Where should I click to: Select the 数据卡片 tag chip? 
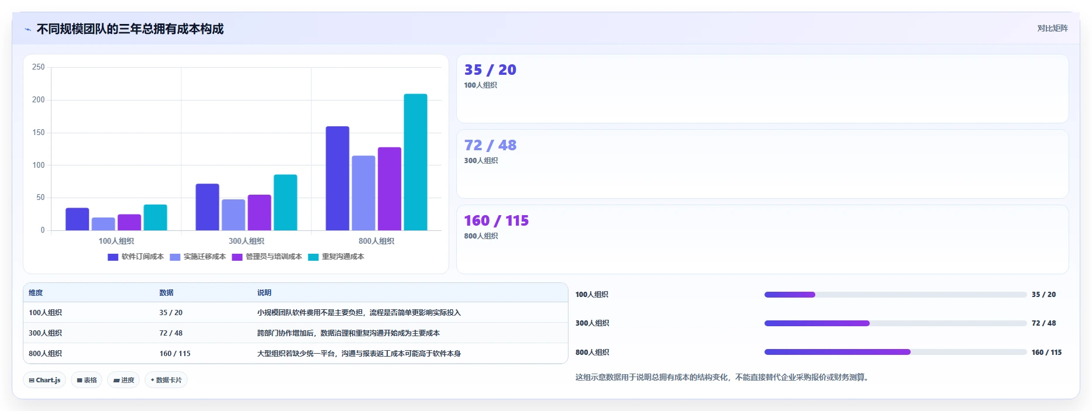tap(166, 380)
